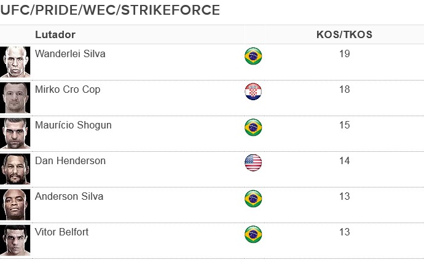This screenshot has width=424, height=276.
Task: Click the Vitor Belfort name
Action: pyautogui.click(x=61, y=232)
